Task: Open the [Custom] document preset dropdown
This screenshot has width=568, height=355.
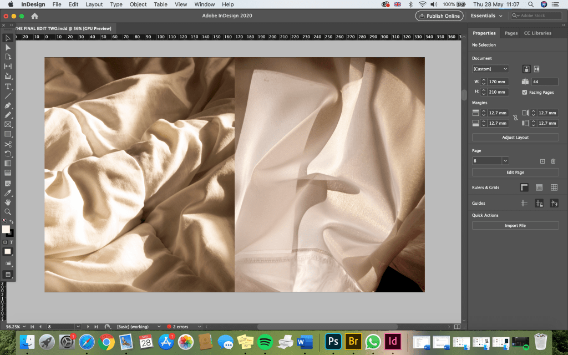Action: point(490,69)
